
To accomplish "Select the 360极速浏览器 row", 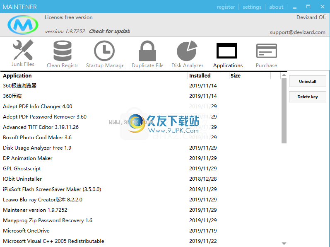I will (x=141, y=86).
